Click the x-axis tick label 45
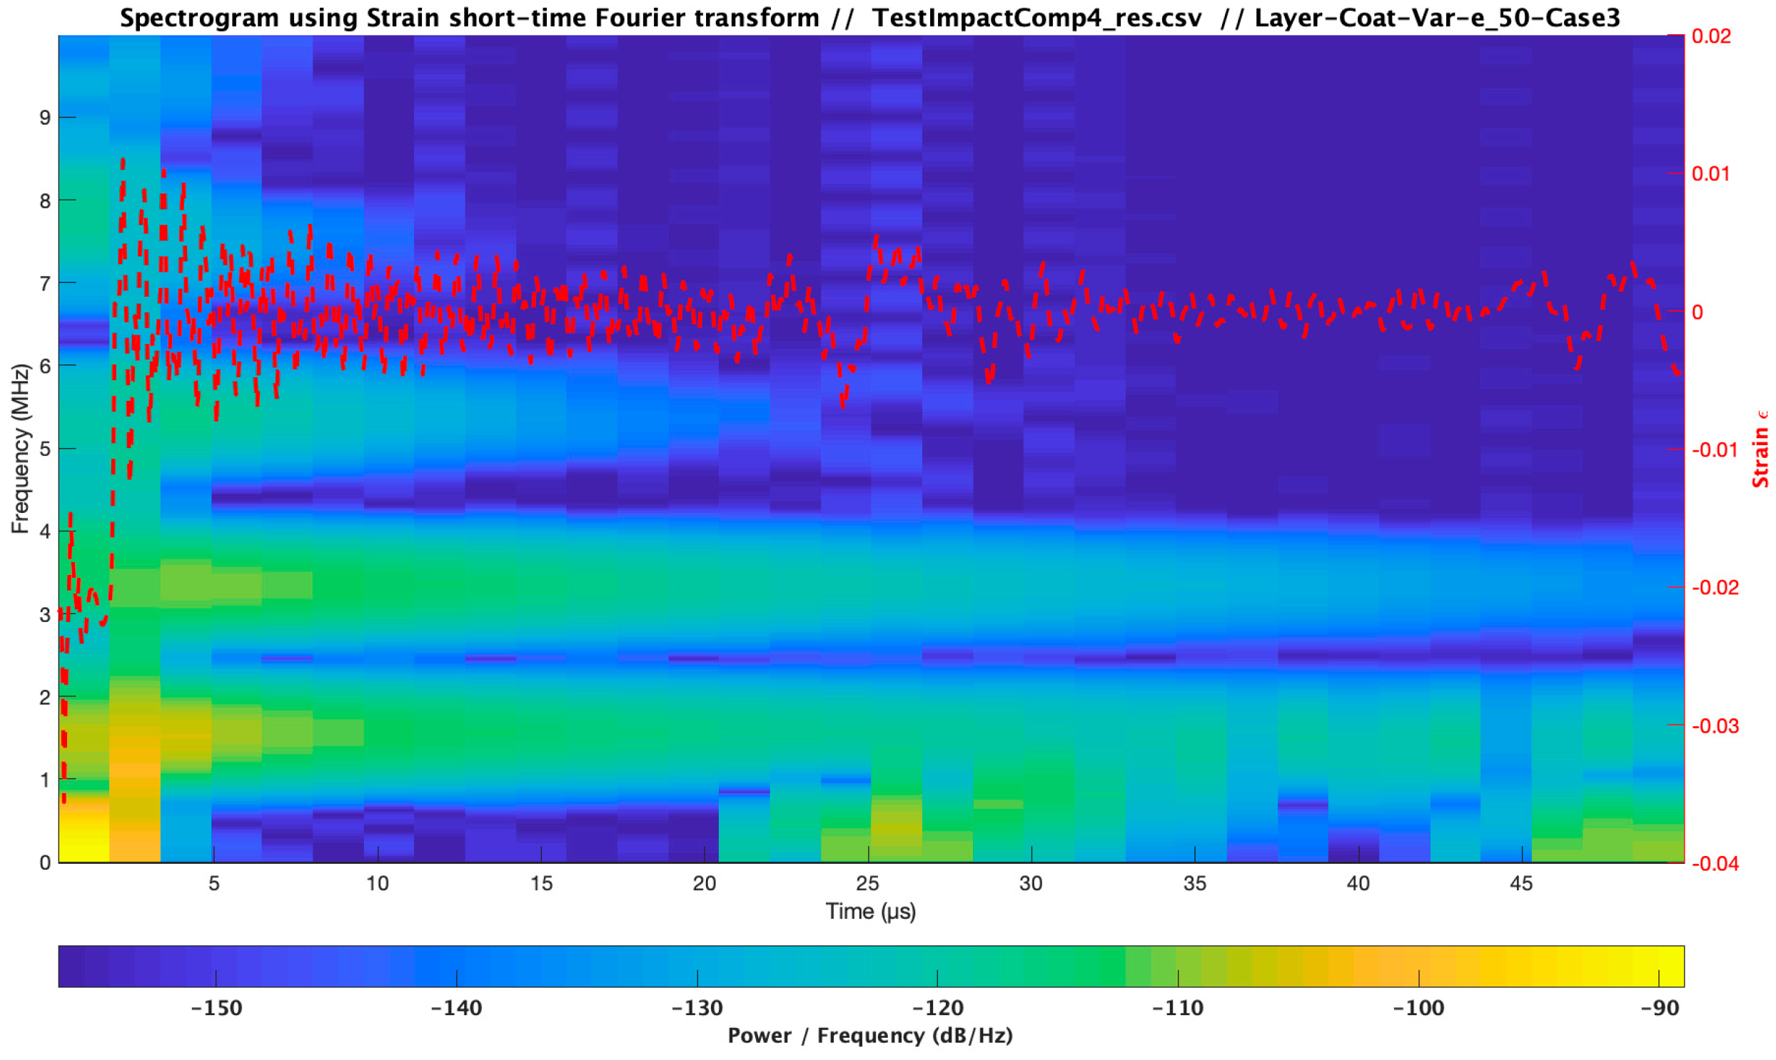1776x1060 pixels. [1521, 884]
